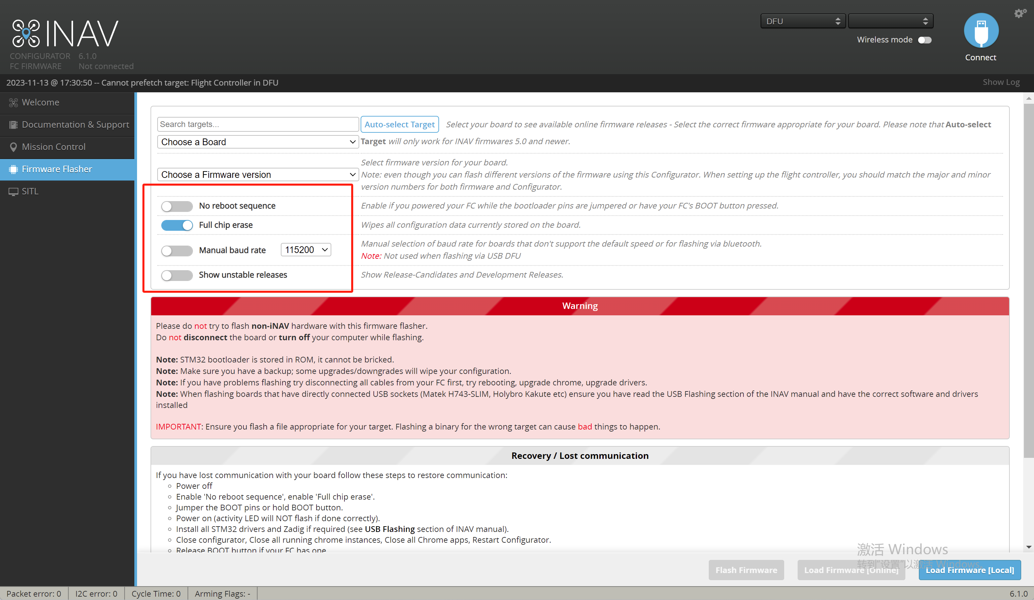This screenshot has width=1034, height=600.
Task: Click the Documentation & Support book icon
Action: 13,125
